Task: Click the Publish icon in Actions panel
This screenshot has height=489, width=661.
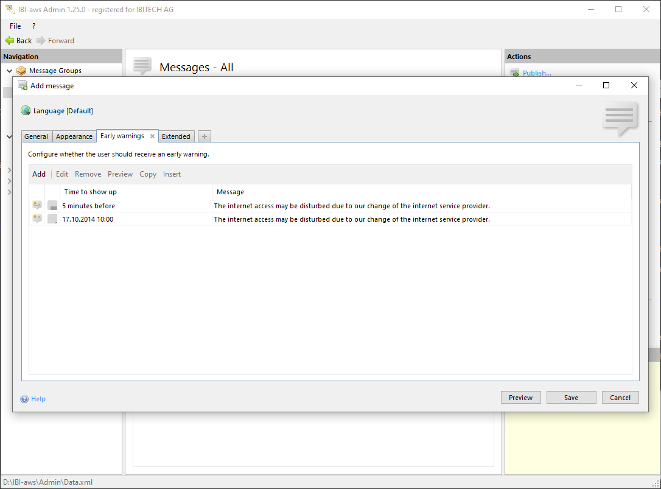Action: click(514, 73)
